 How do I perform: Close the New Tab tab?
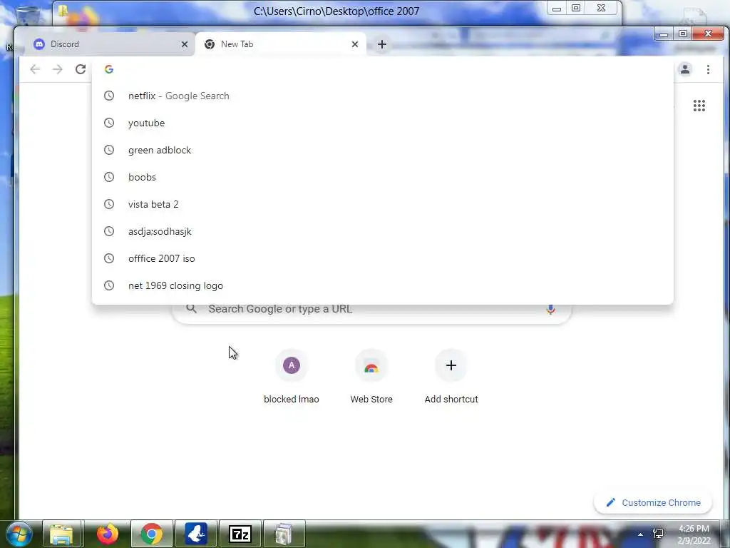pos(355,44)
